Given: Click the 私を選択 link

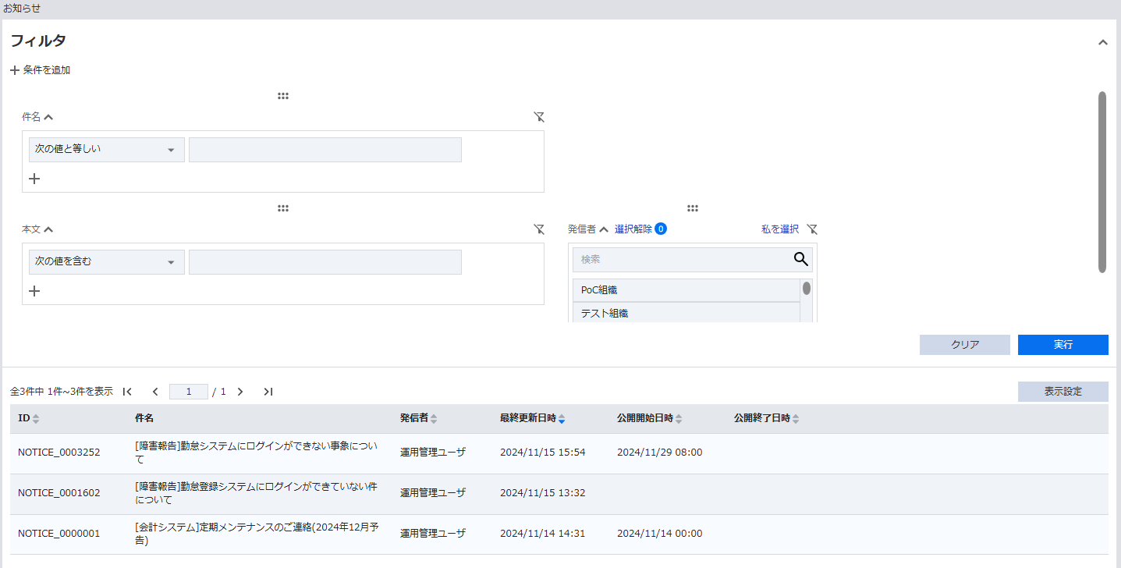Looking at the screenshot, I should 779,229.
